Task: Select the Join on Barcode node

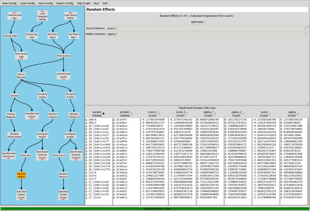Action: pyautogui.click(x=21, y=76)
